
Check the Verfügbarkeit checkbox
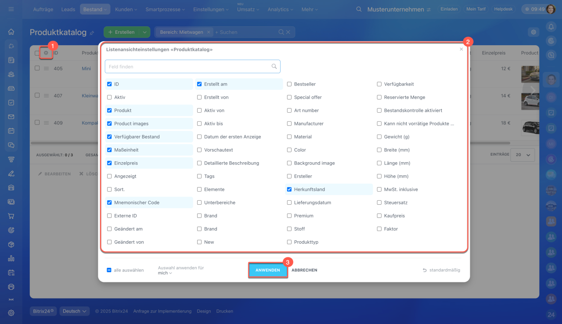click(x=379, y=84)
